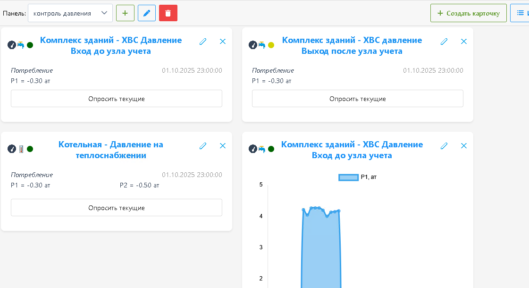Click yellow status dot on 'Выход после узла учета' card
Screen dimensions: 529x288
[x=271, y=45]
